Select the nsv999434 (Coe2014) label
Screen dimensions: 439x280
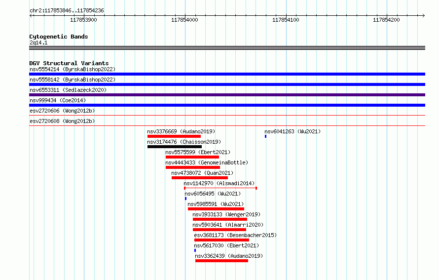[x=58, y=100]
